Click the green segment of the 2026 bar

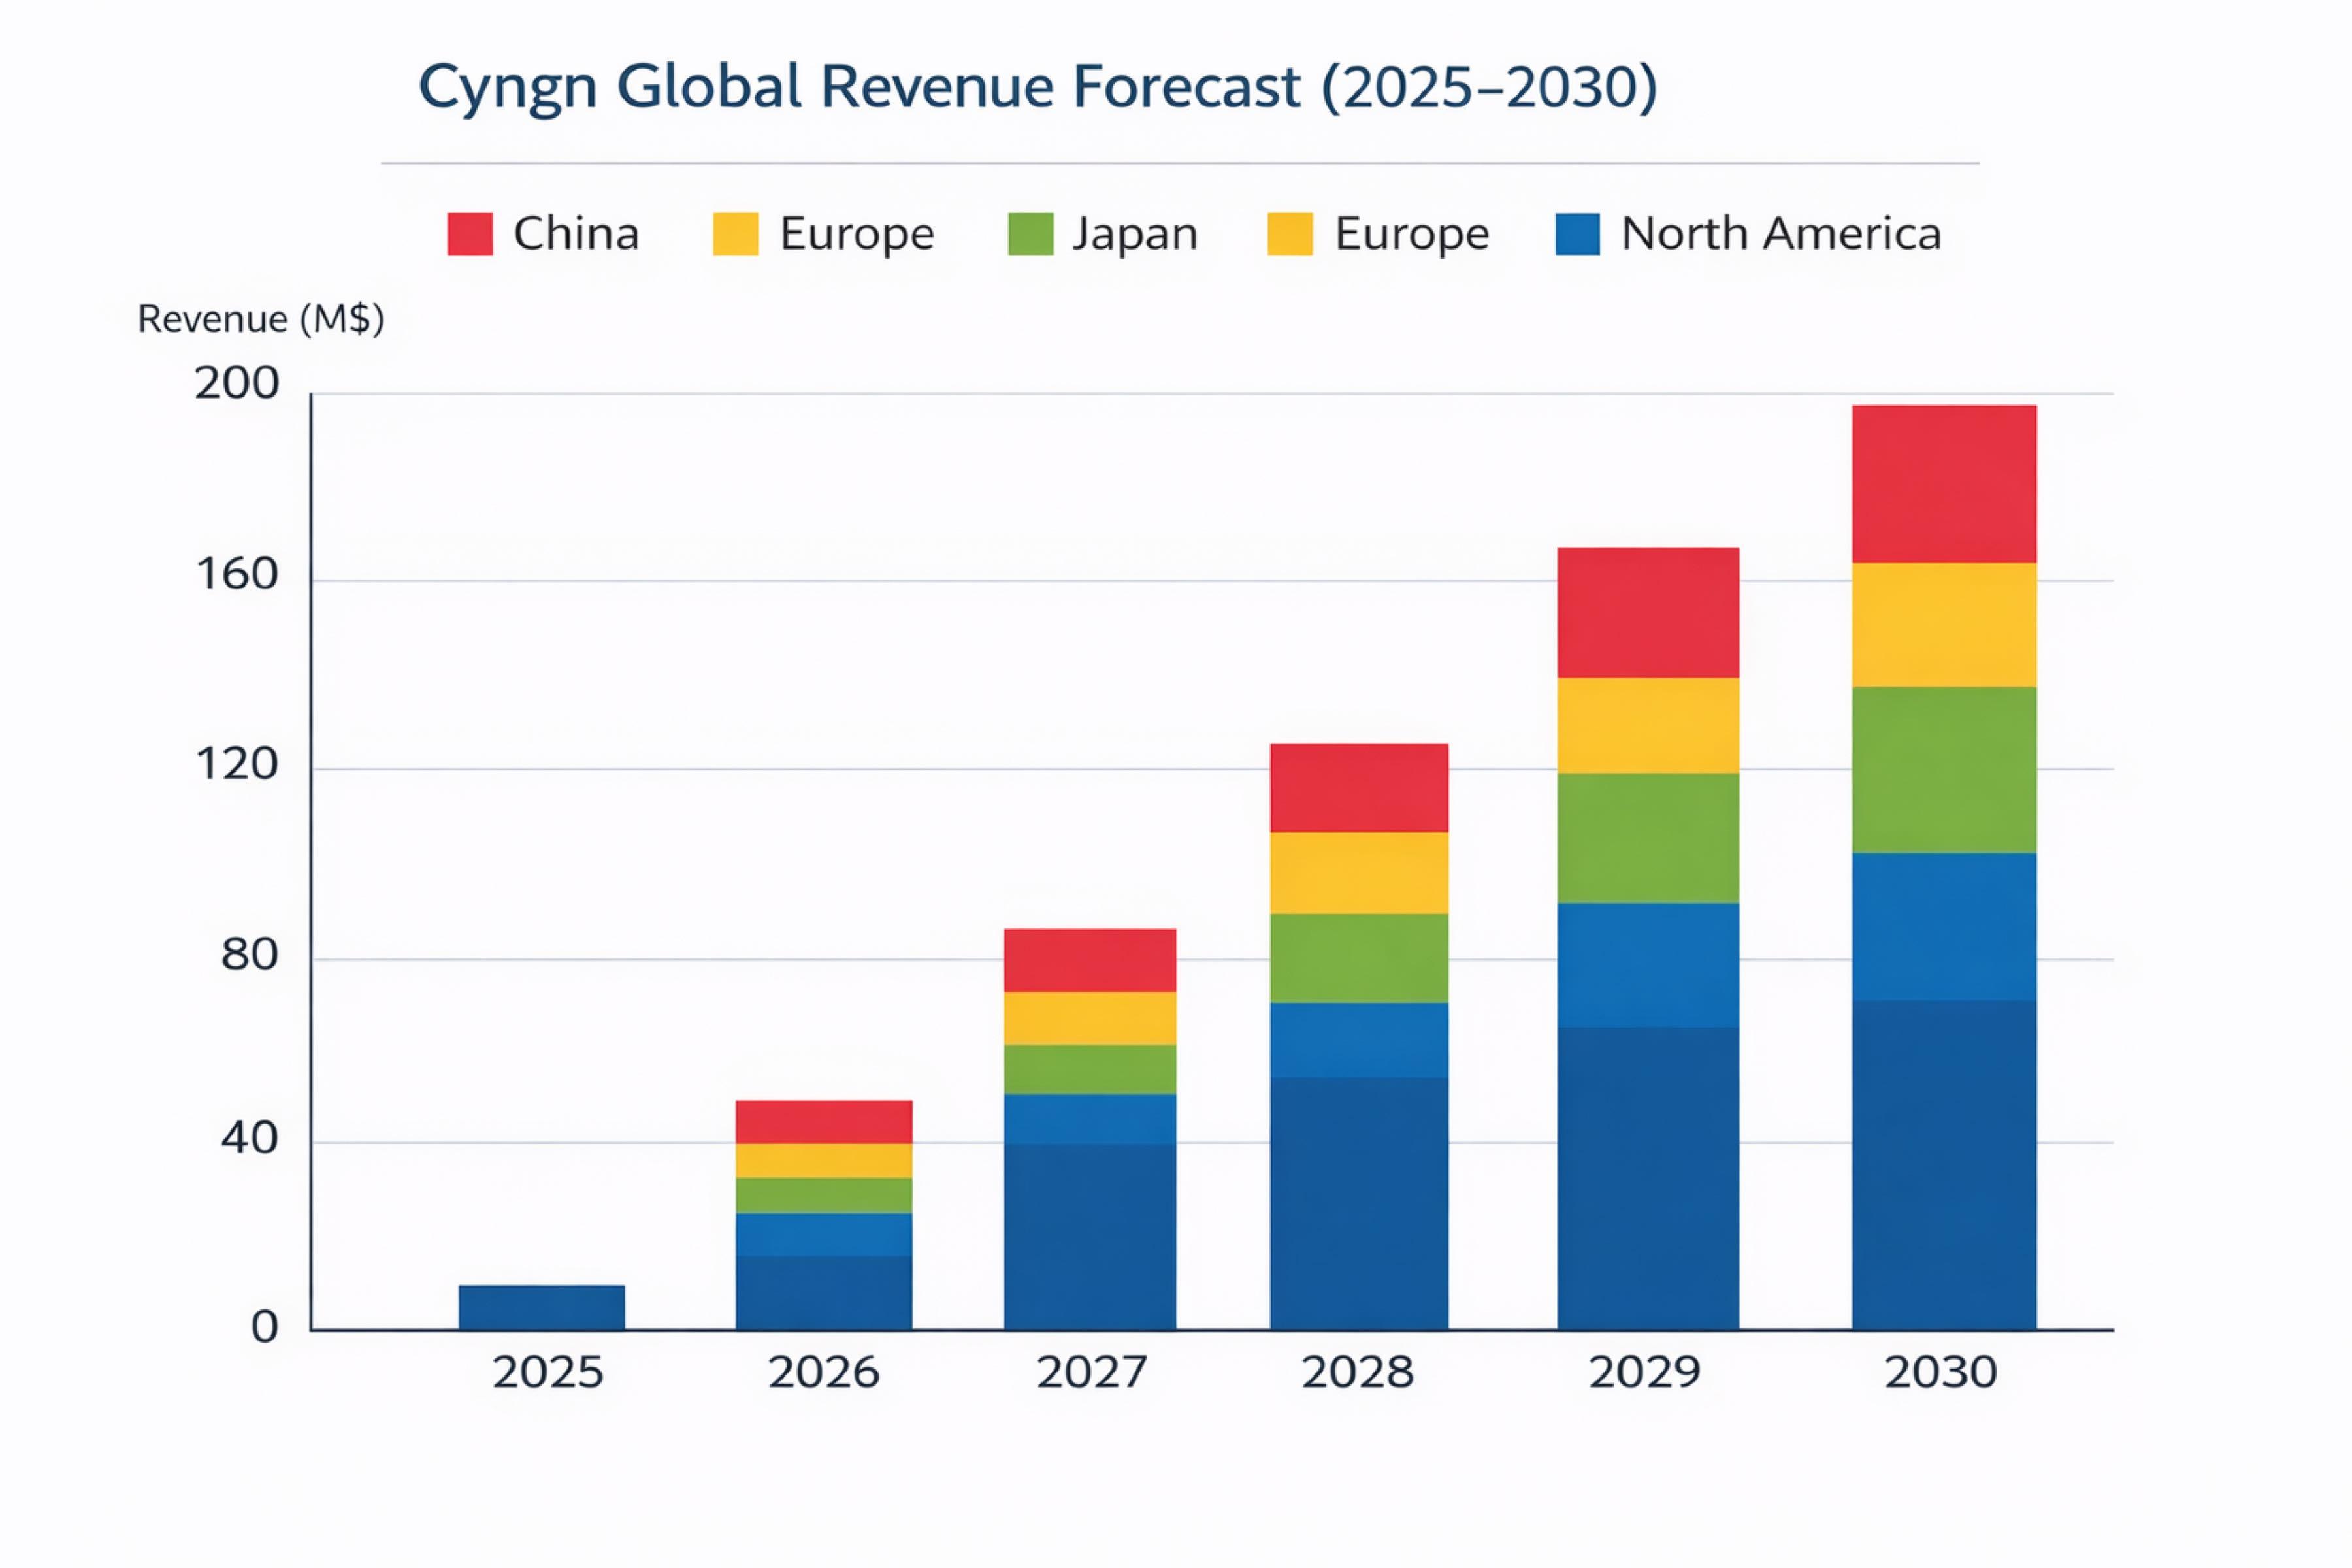pyautogui.click(x=824, y=1195)
